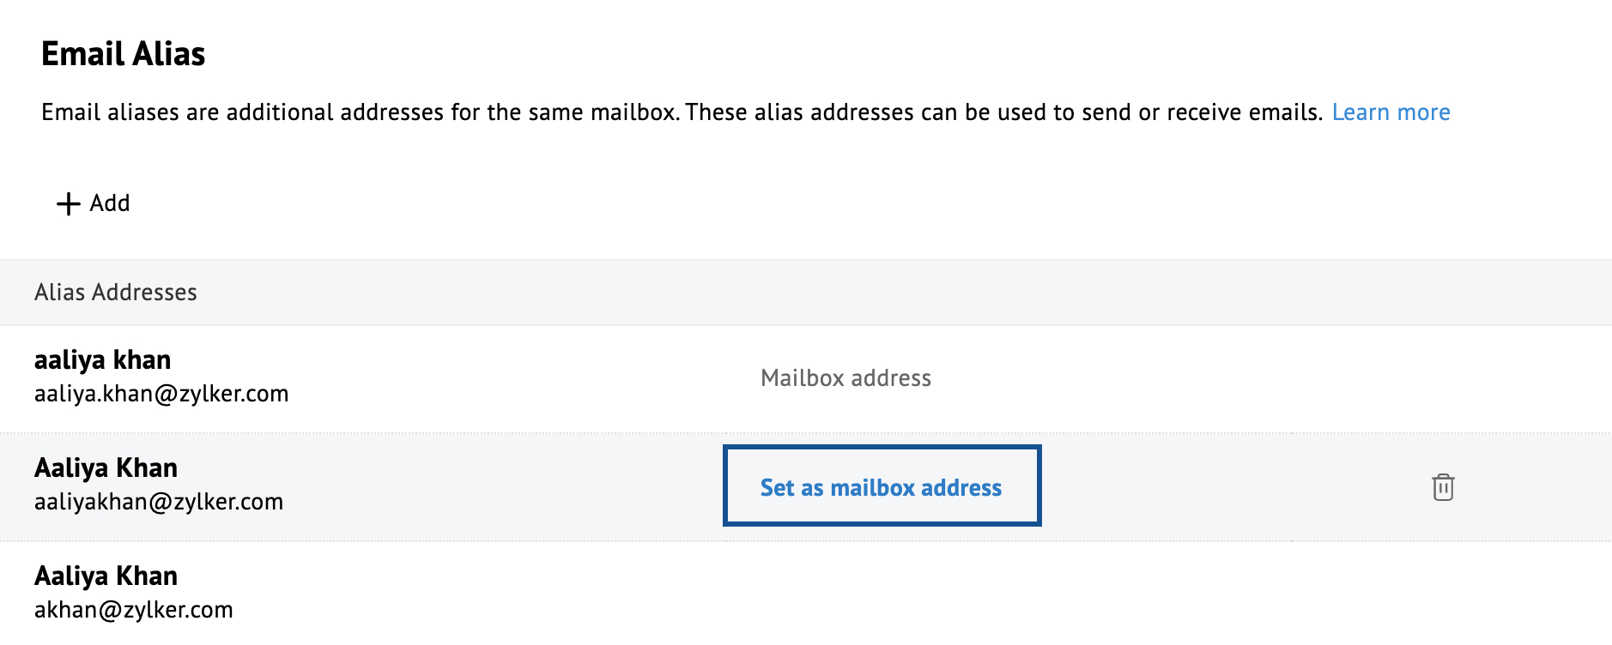This screenshot has width=1612, height=645.
Task: Make aaliyakhan@zylker.com the mailbox address
Action: [881, 487]
